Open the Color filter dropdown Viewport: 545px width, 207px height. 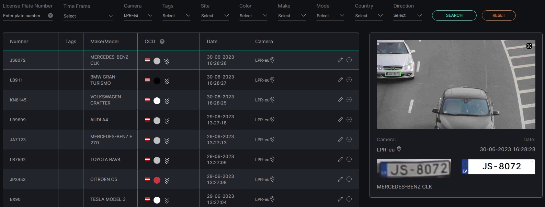(253, 16)
